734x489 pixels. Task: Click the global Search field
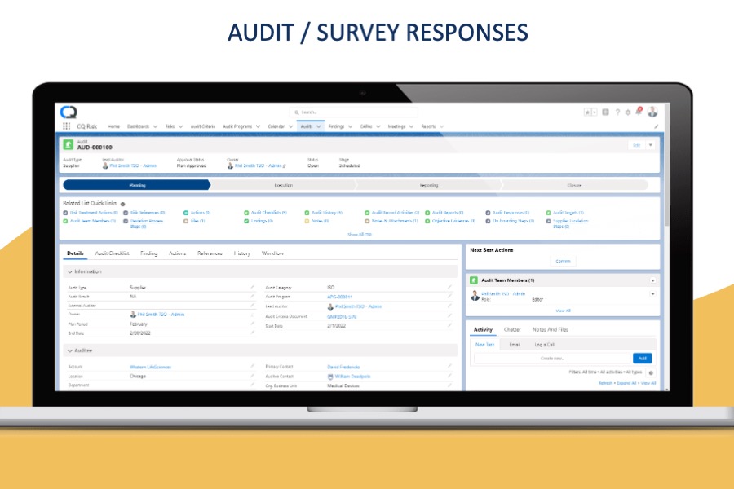point(355,112)
